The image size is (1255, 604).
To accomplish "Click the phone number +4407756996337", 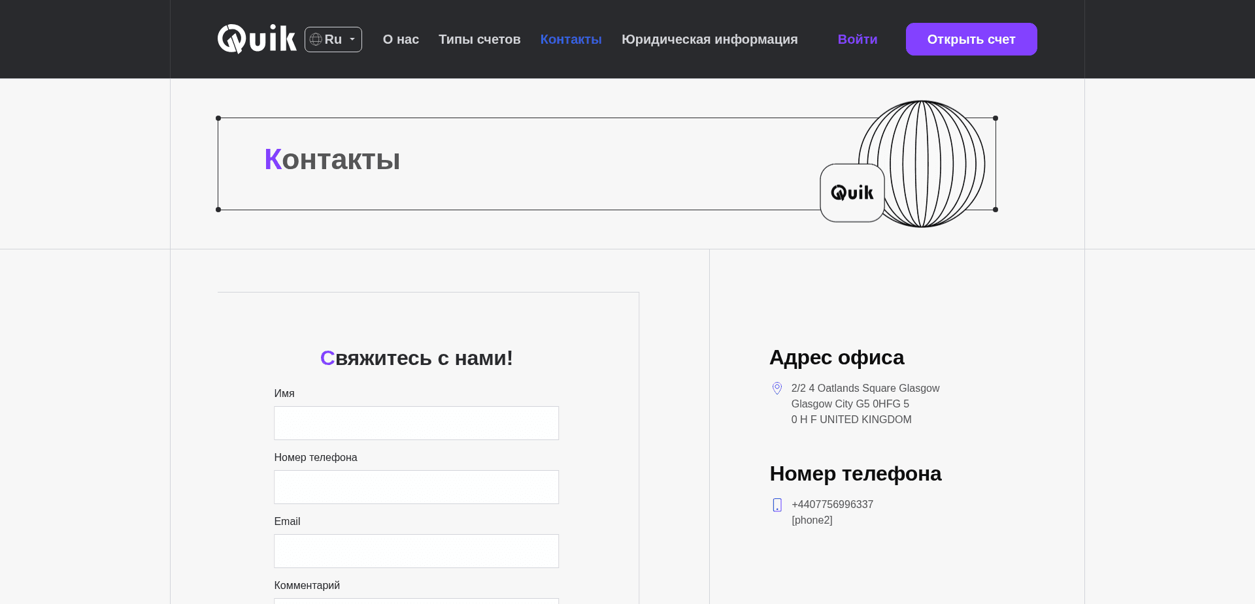I will coord(831,504).
